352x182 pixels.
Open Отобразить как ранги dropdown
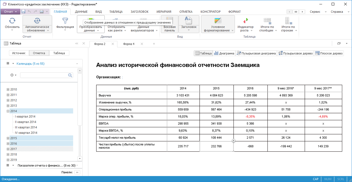coord(117,29)
